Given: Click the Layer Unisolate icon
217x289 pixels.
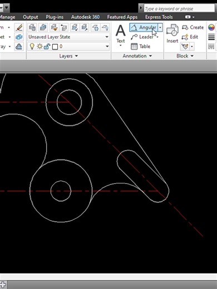Looking at the screenshot, I should (x=85, y=27).
